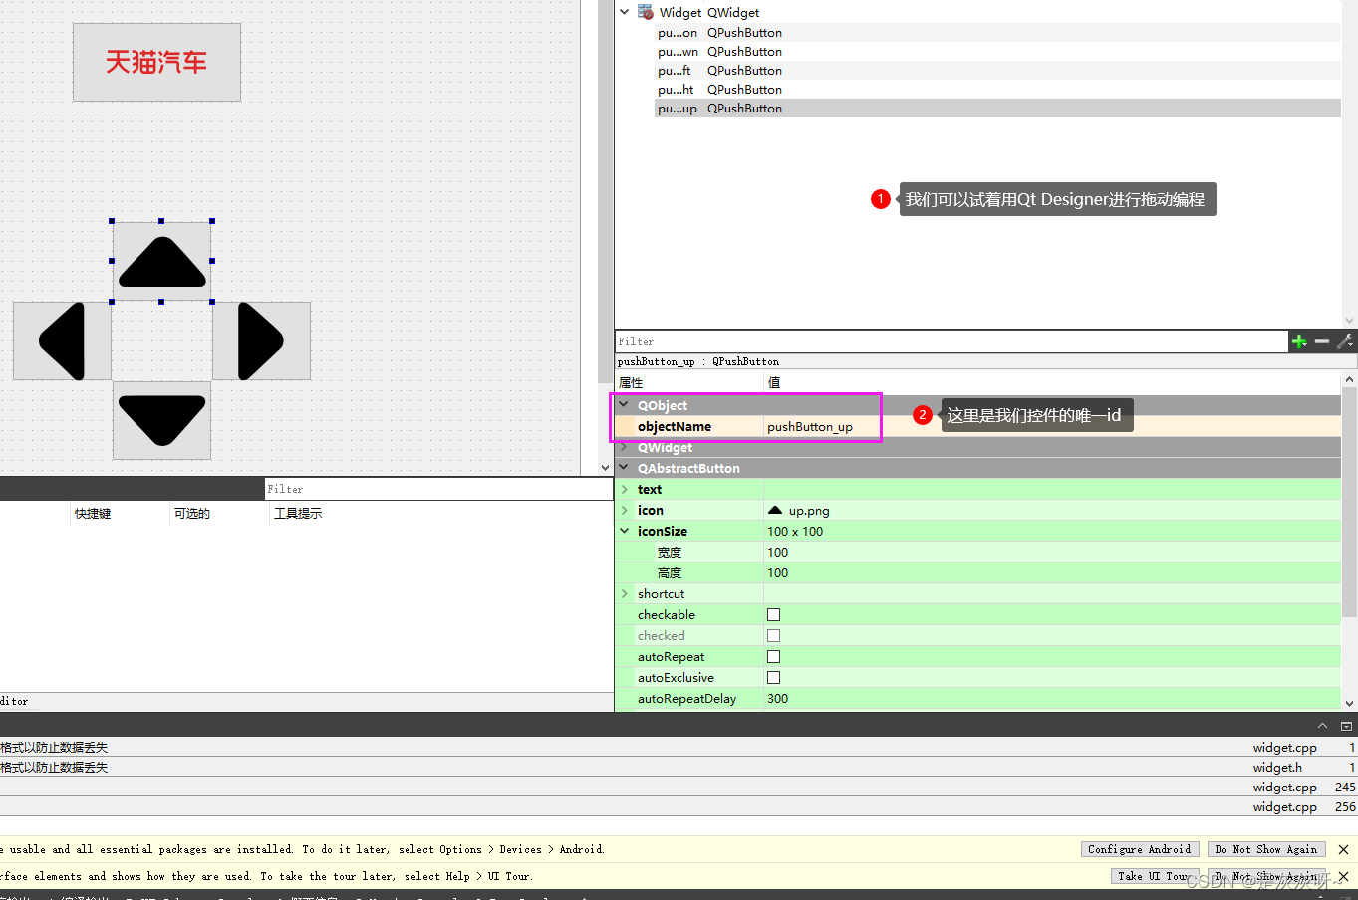Click the minus remove property icon

tap(1322, 341)
